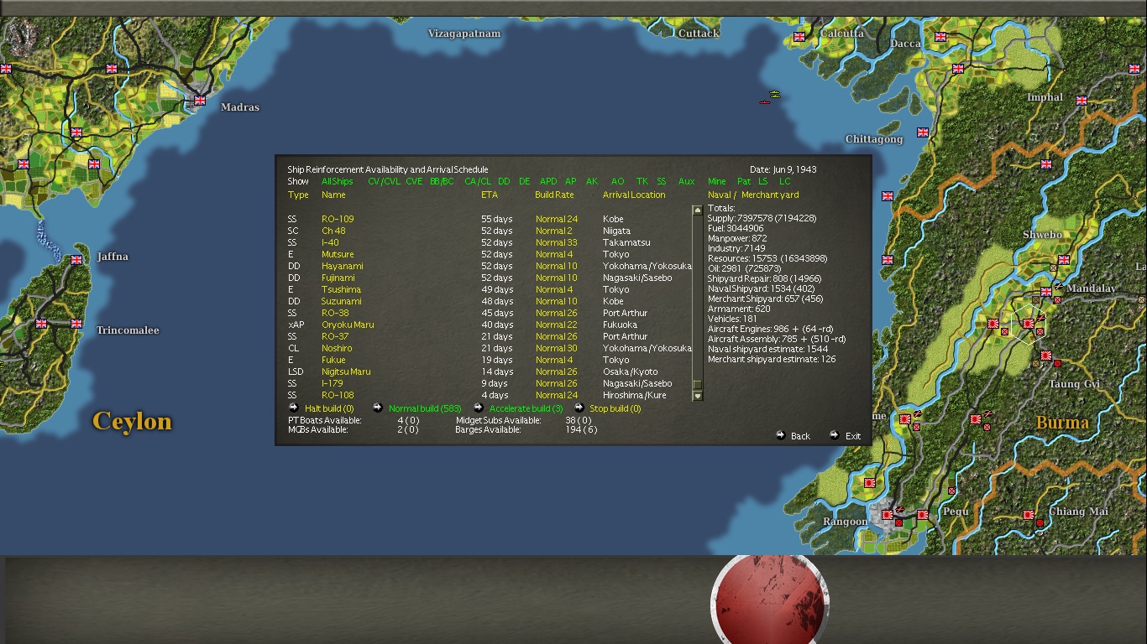Toggle the Pat patrol filter

(x=744, y=181)
